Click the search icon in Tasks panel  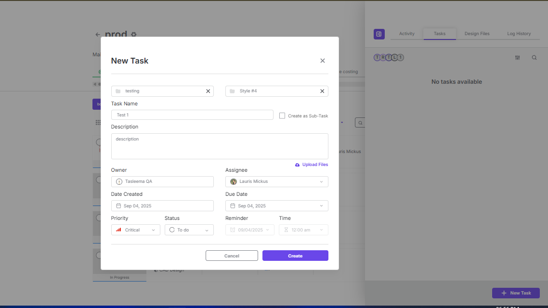(x=534, y=58)
